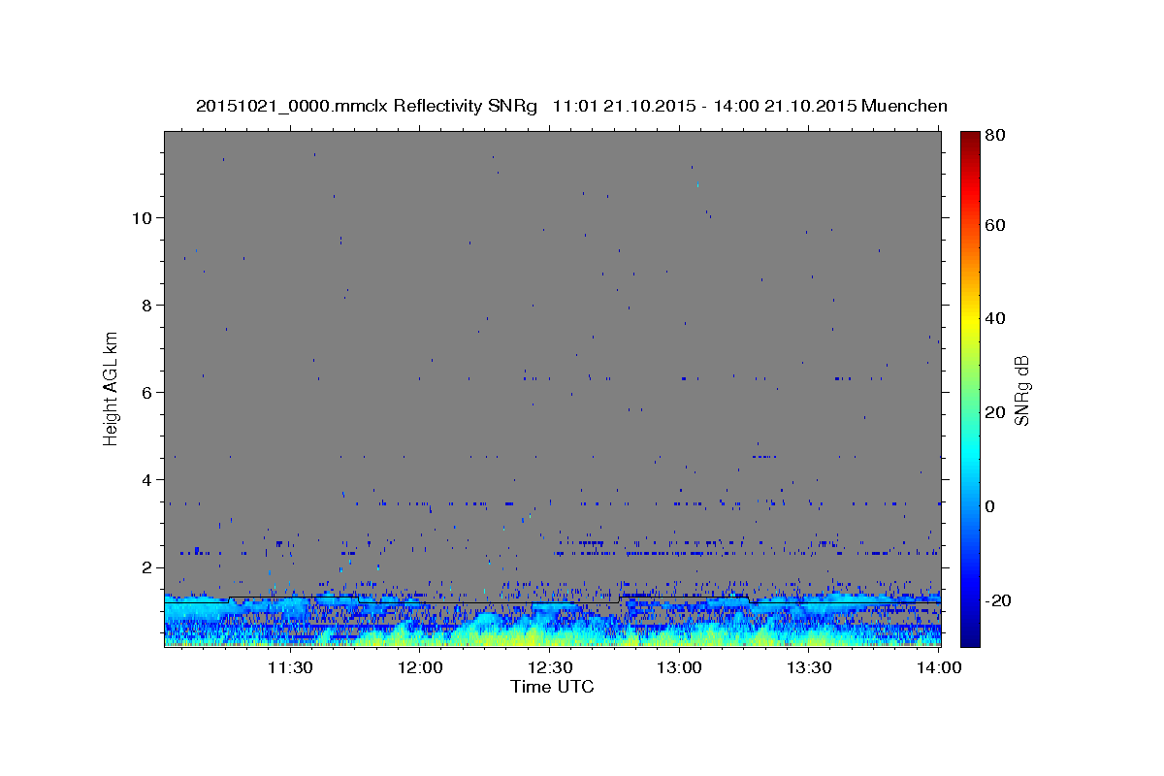This screenshot has height=776, width=1164.
Task: Click the 13:00 time tick label
Action: coord(680,667)
